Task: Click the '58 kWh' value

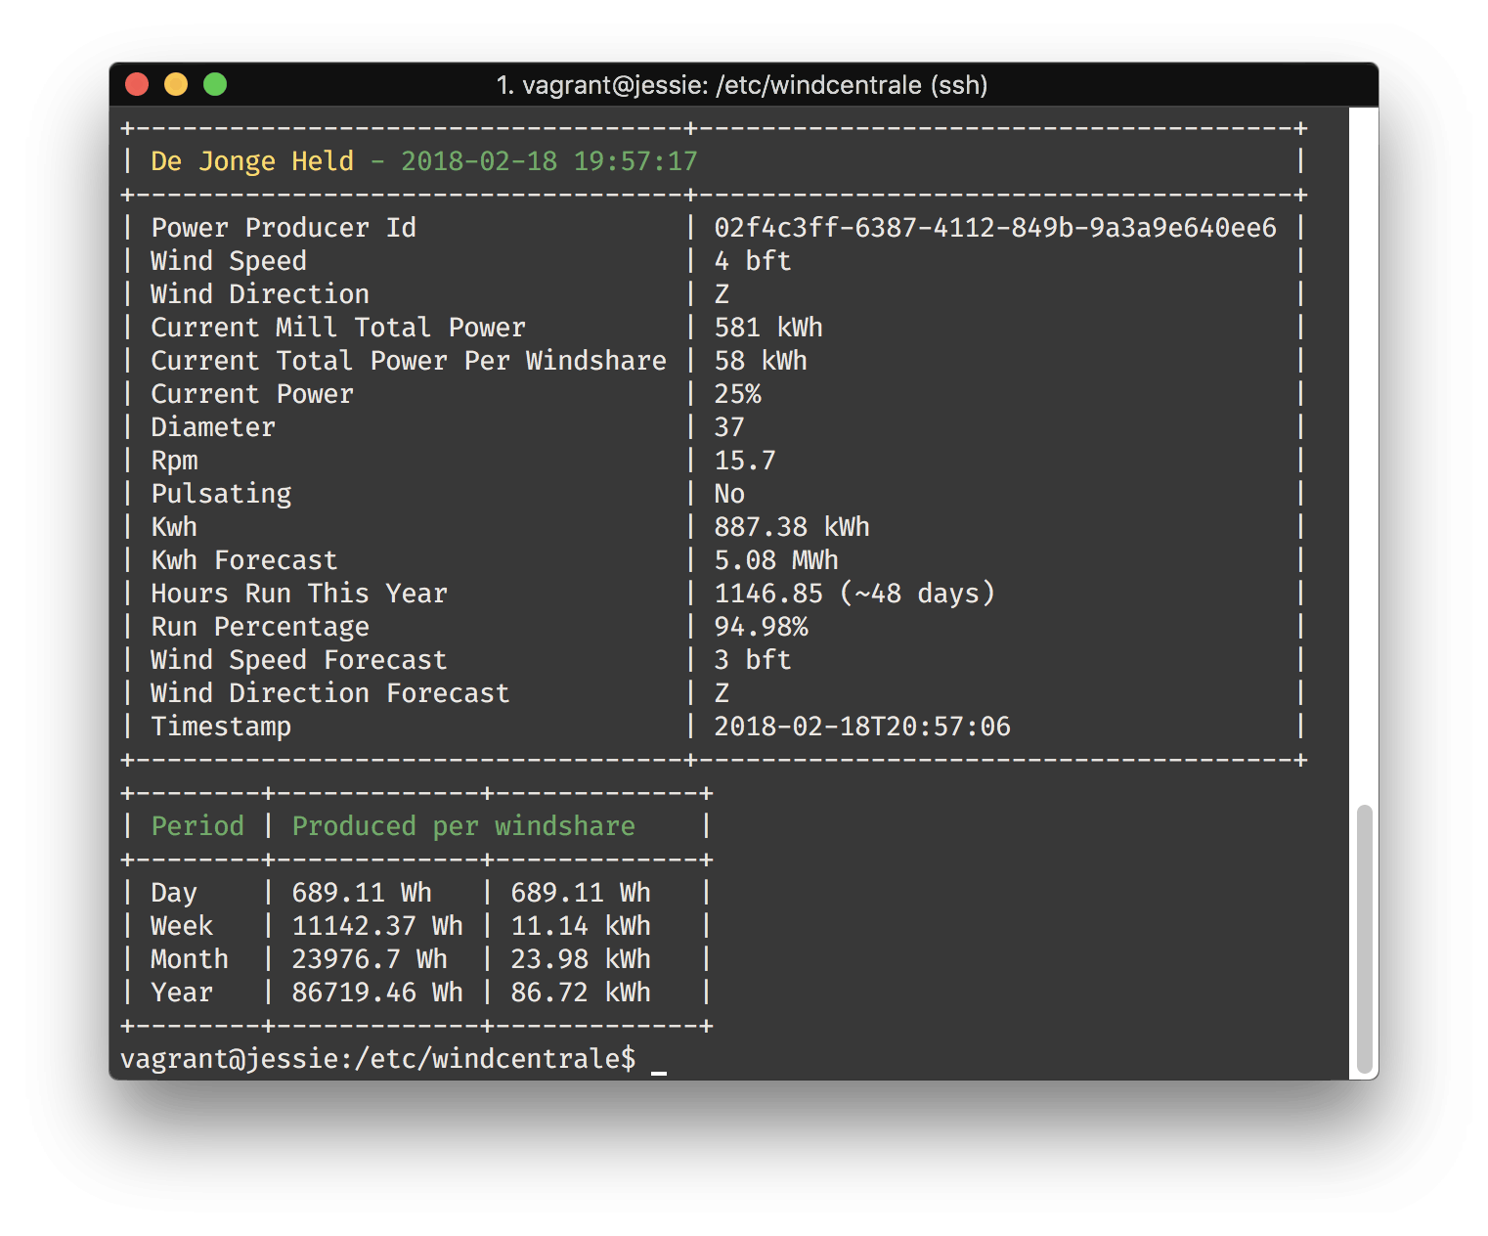Action: [761, 361]
